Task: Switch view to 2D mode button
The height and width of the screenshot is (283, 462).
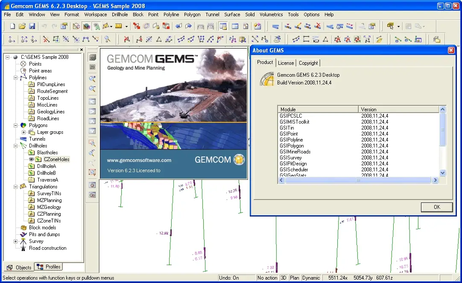Action: coord(92,67)
